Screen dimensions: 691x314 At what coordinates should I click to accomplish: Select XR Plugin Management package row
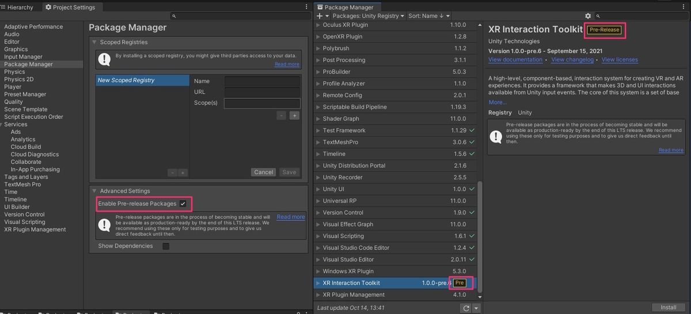395,295
